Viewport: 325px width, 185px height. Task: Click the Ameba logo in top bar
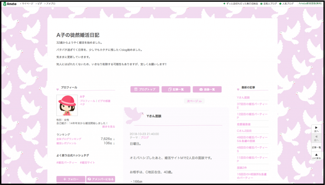(x=10, y=3)
